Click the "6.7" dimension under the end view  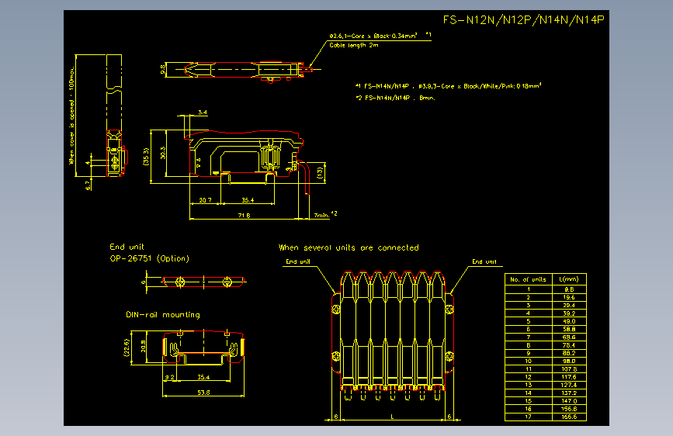[88, 185]
